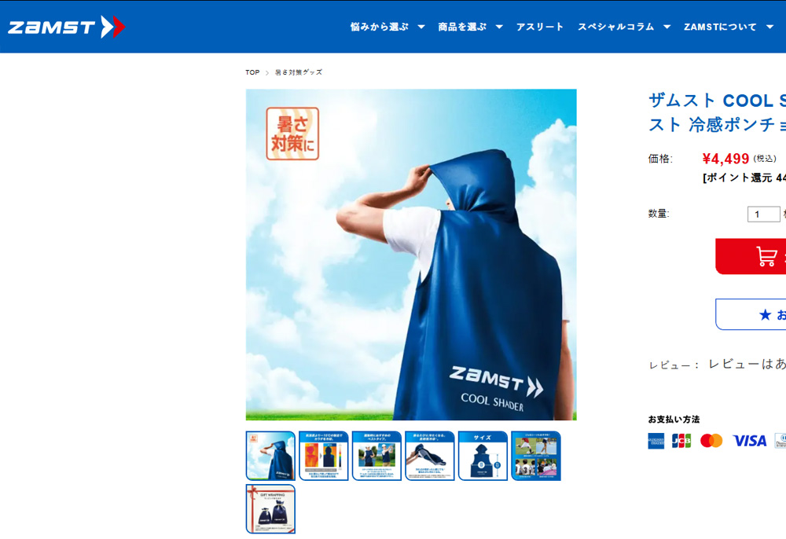Click the 暑さ対策に badge on image
This screenshot has height=539, width=786.
(x=292, y=134)
